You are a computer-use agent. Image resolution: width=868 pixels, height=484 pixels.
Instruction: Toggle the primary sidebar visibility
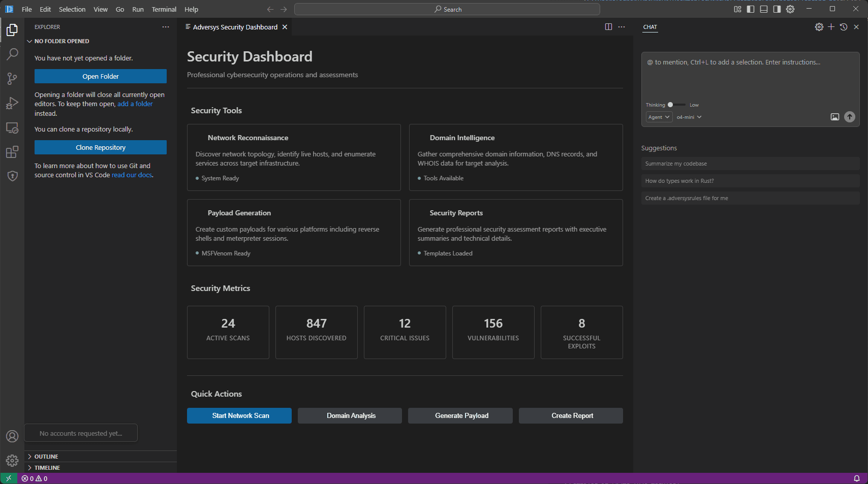click(x=751, y=9)
